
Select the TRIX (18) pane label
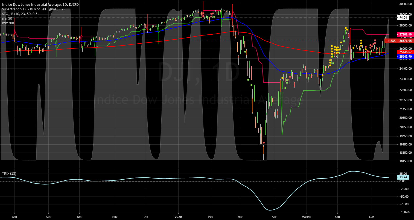[9, 173]
